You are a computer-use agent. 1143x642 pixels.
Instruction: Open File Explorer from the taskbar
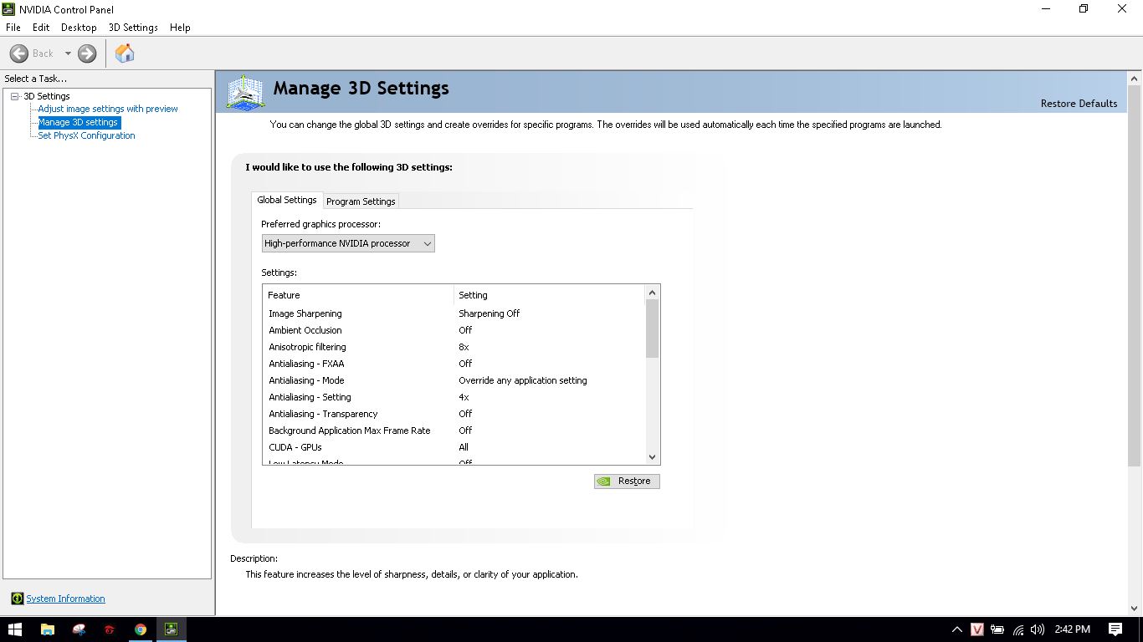tap(48, 629)
